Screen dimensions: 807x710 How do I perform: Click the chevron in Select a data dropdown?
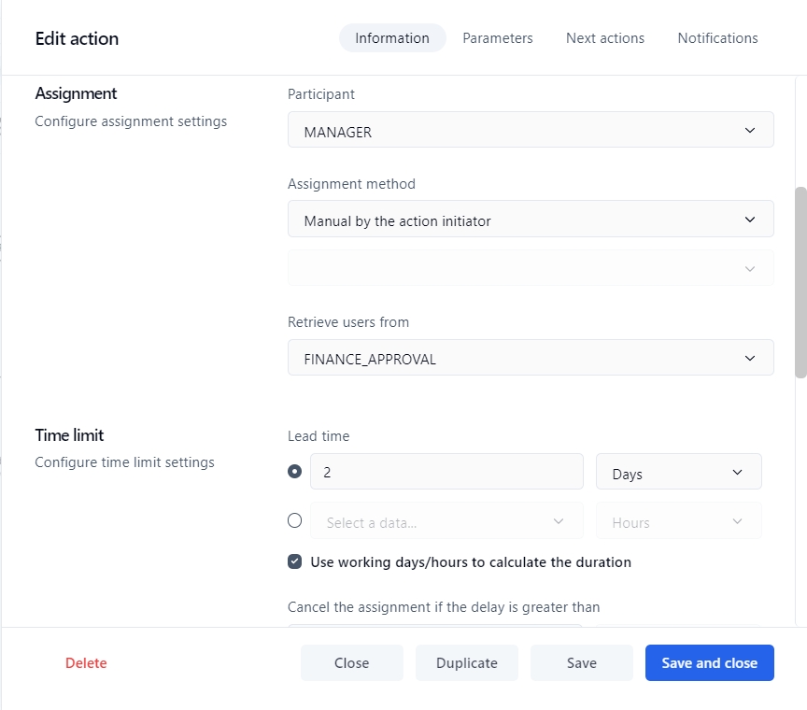pyautogui.click(x=559, y=521)
